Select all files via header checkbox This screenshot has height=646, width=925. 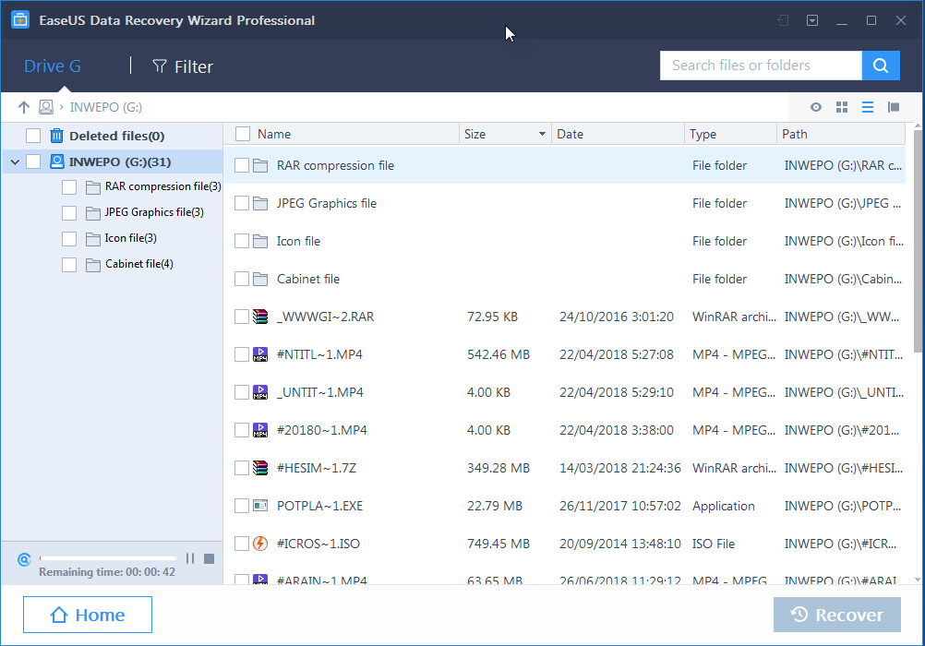pos(243,134)
